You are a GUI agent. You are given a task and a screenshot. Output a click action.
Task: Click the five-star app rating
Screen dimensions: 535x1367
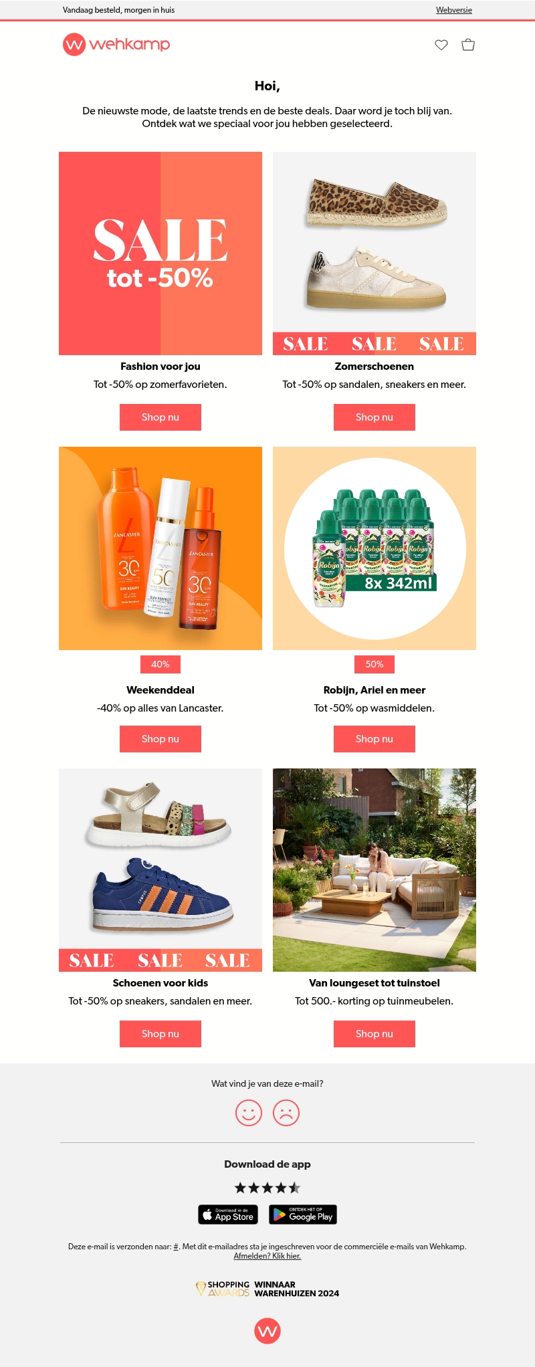(267, 1188)
